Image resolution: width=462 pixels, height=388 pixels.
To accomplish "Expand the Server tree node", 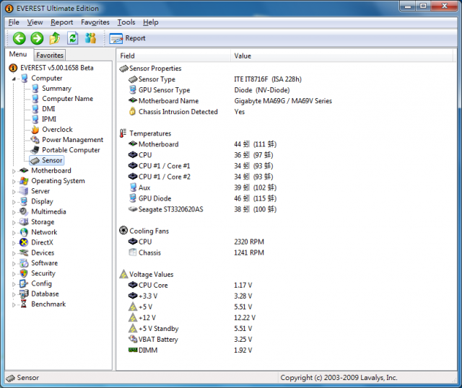I will [x=14, y=192].
